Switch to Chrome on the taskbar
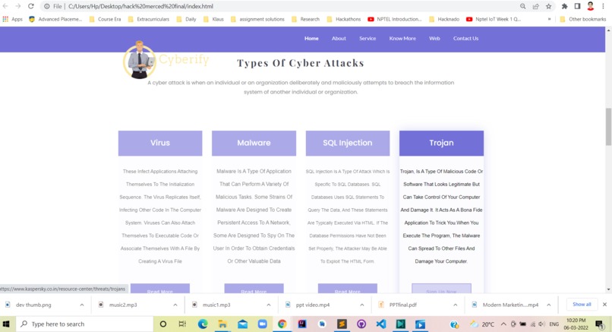The width and height of the screenshot is (612, 332). pos(282,324)
